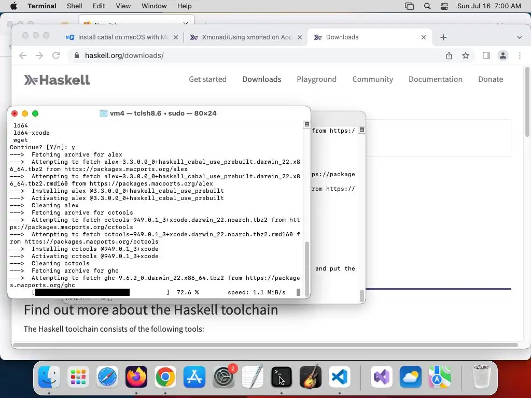
Task: Open the Community nav link
Action: pos(372,79)
